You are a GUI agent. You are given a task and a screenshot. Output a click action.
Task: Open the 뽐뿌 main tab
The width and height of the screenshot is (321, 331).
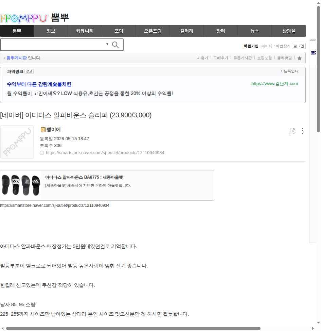[17, 31]
